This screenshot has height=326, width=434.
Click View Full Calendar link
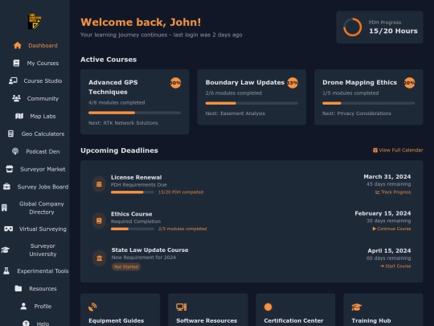click(x=398, y=151)
